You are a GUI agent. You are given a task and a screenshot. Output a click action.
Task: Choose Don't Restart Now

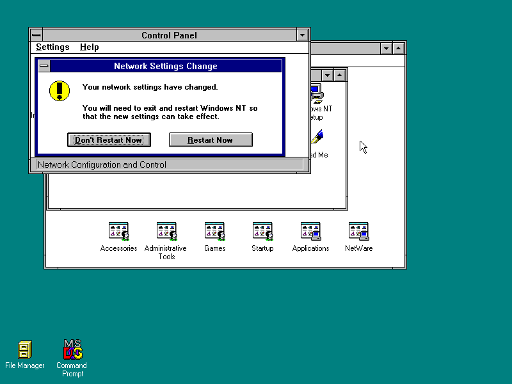tap(109, 140)
